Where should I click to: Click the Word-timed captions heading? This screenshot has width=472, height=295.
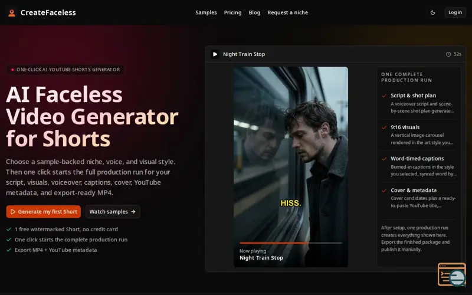417,159
